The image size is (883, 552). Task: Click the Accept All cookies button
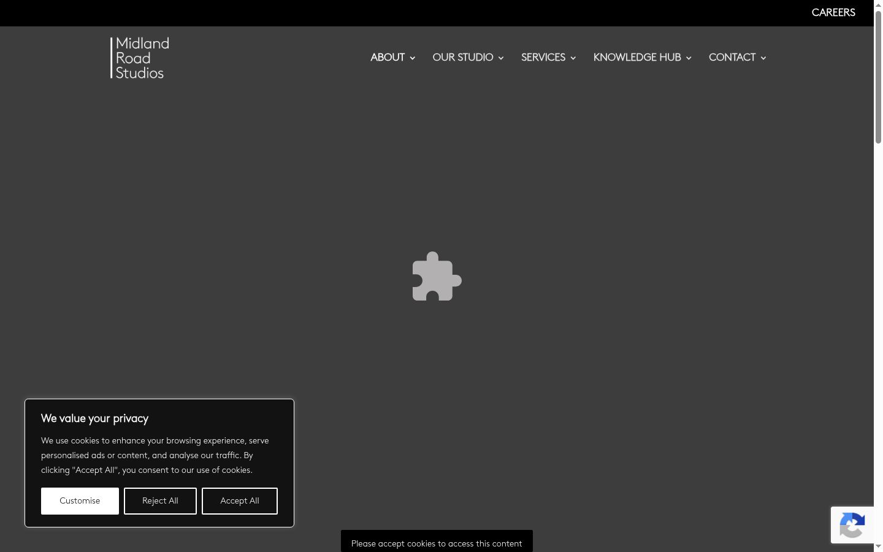(x=240, y=501)
